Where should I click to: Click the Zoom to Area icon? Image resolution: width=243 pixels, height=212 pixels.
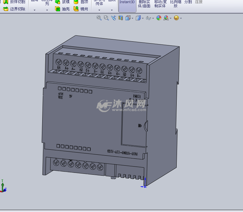(x=106, y=18)
